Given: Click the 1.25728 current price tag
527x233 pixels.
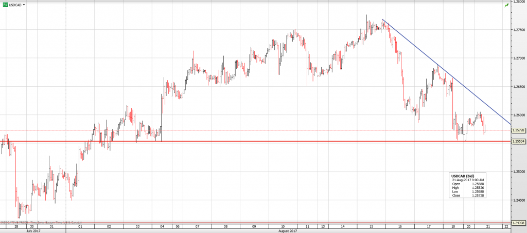Looking at the screenshot, I should (x=518, y=130).
